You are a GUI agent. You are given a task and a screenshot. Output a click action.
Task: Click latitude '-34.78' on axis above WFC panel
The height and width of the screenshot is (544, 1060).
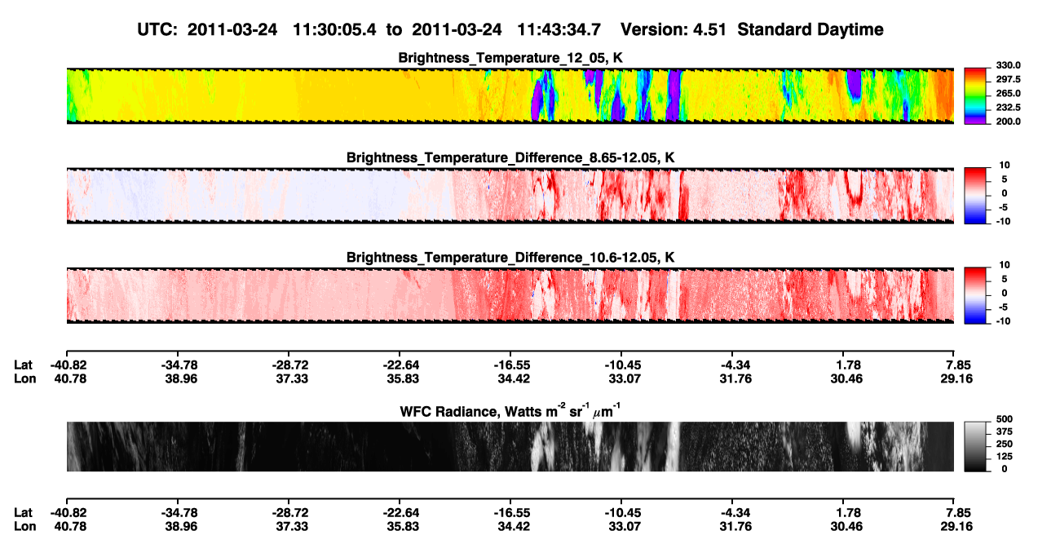[x=177, y=365]
